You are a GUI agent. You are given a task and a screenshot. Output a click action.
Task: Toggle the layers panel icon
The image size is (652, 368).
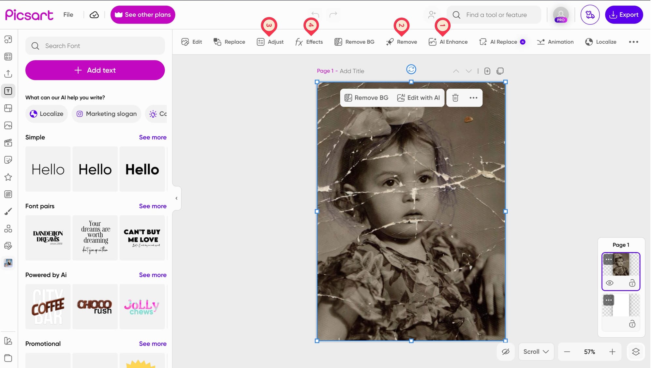tap(636, 352)
